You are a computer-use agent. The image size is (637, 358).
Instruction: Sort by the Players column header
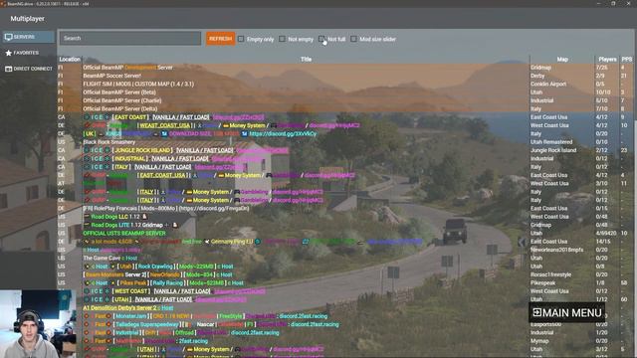pyautogui.click(x=607, y=60)
